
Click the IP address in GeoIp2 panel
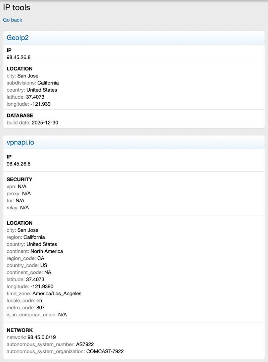click(18, 57)
